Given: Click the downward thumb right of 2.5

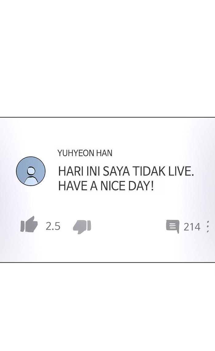Looking at the screenshot, I should click(x=82, y=227).
